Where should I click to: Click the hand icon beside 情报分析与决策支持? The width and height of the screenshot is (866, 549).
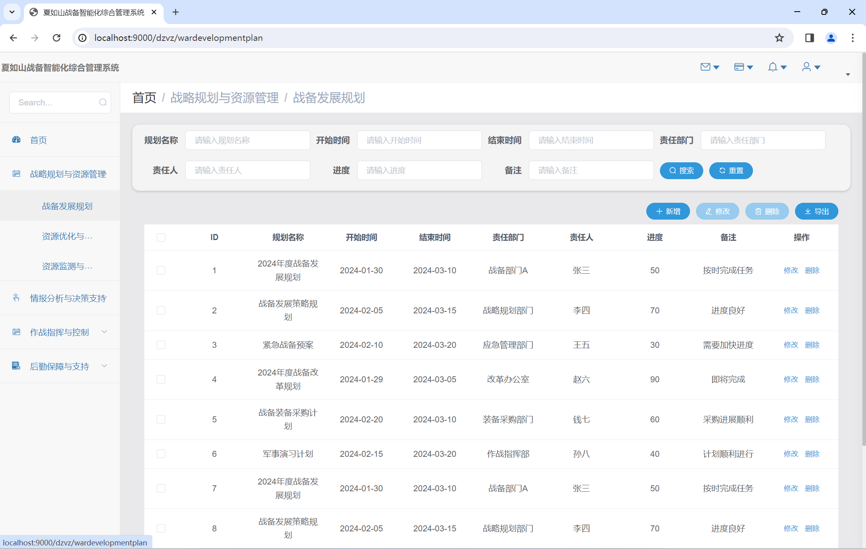pyautogui.click(x=16, y=298)
